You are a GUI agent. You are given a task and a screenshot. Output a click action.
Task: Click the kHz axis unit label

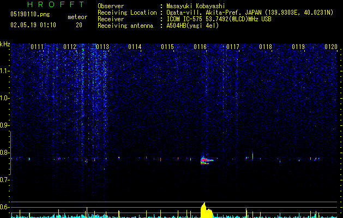click(5, 44)
